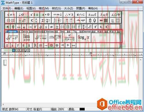
Task: Open the uppercase Greek palette (Λ Ω Θ)
Action: 115,15
